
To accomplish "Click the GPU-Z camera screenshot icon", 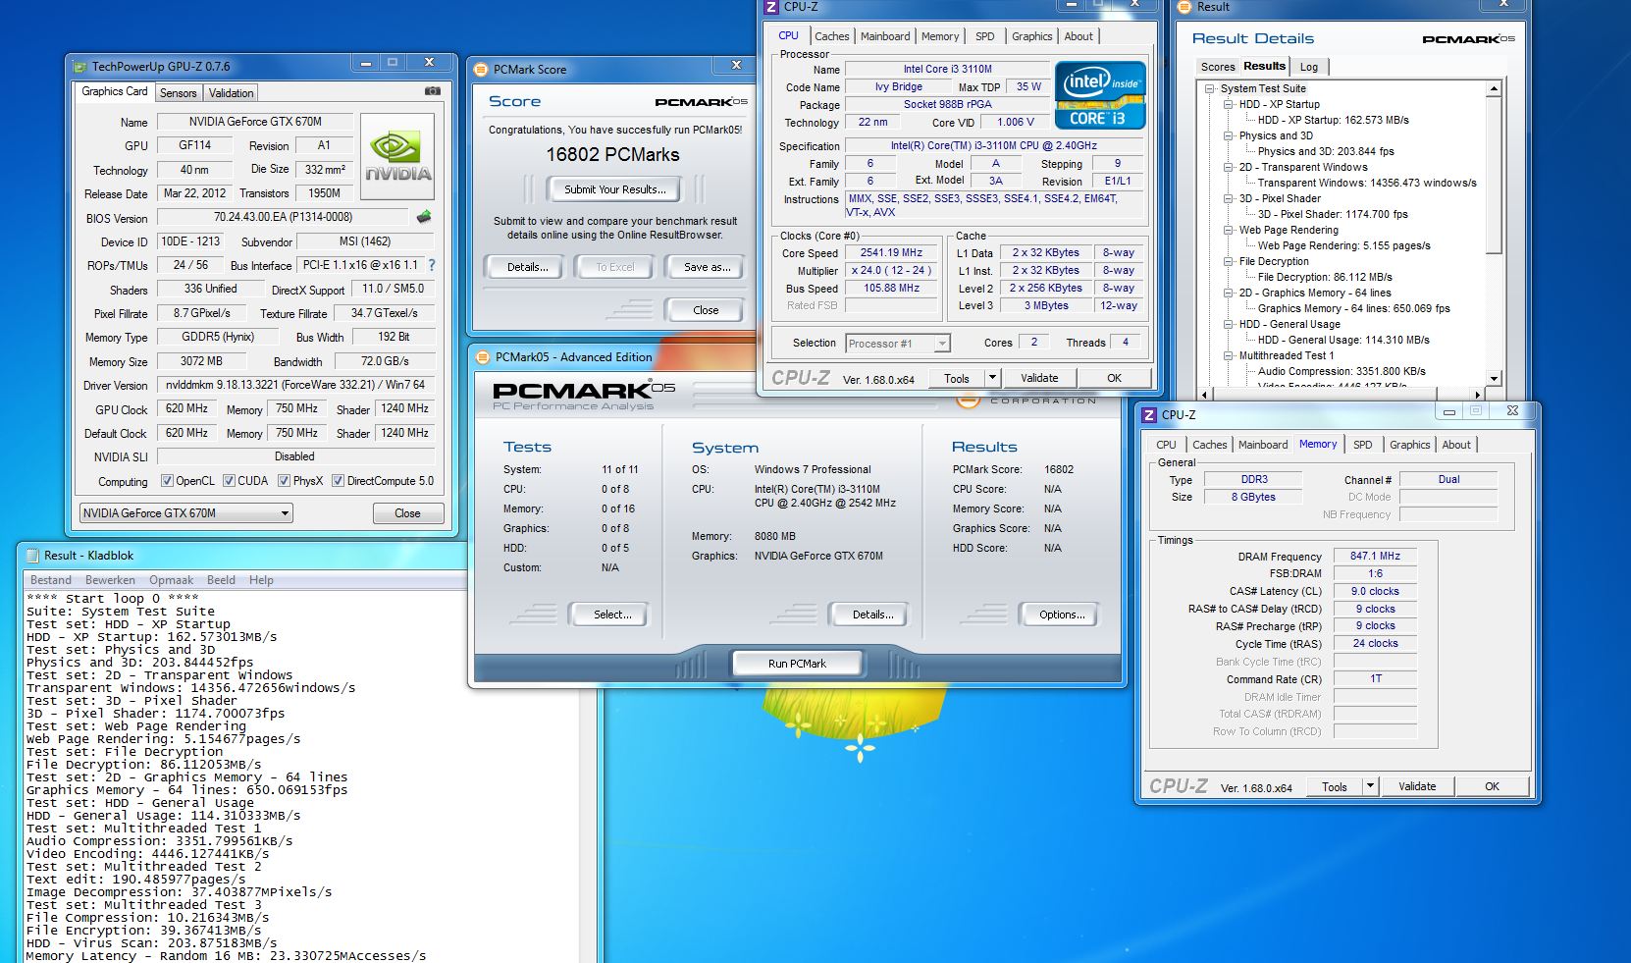I will click(433, 91).
